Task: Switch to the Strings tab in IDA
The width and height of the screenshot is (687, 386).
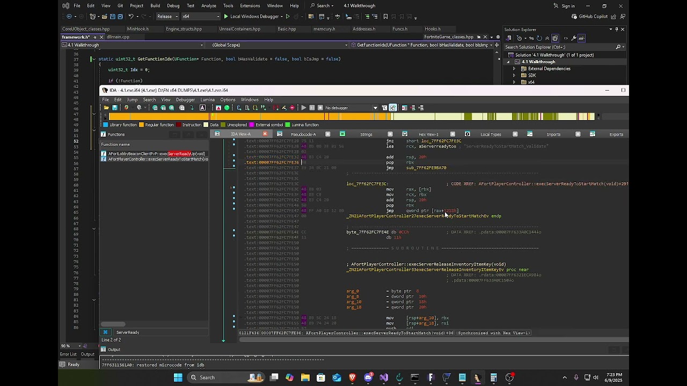Action: (366, 135)
